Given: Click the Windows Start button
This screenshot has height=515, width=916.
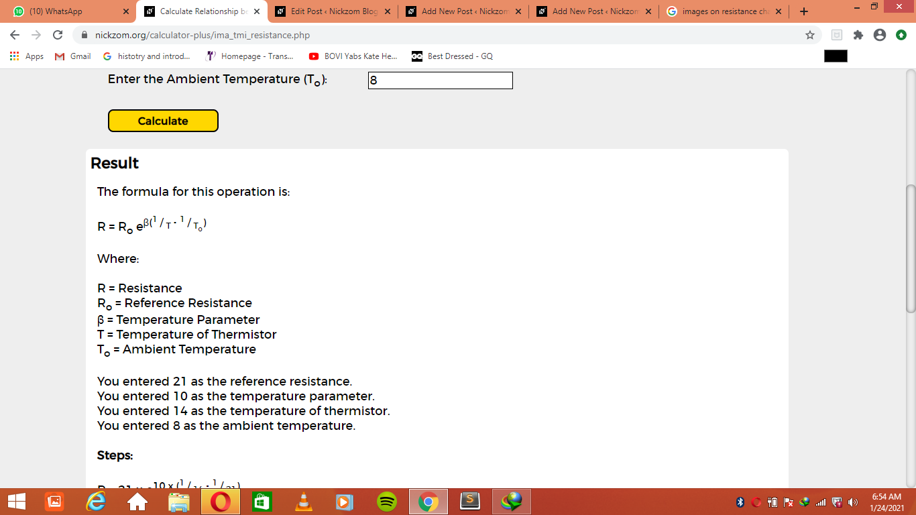Looking at the screenshot, I should pyautogui.click(x=17, y=502).
